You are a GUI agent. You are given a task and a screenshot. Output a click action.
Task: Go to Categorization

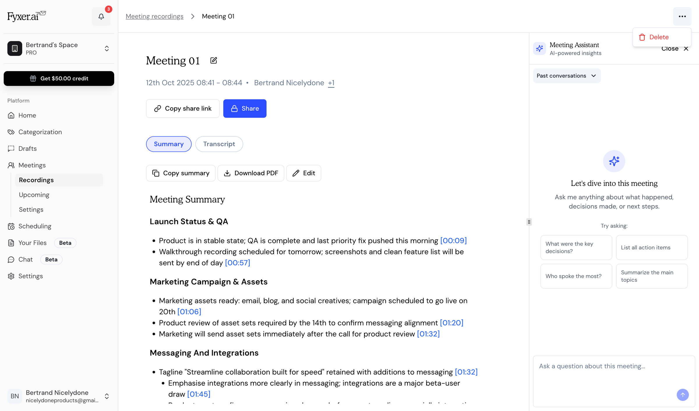click(59, 132)
